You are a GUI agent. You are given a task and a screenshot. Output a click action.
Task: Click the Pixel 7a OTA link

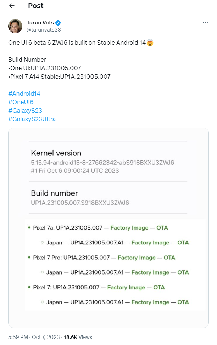[x=162, y=228]
